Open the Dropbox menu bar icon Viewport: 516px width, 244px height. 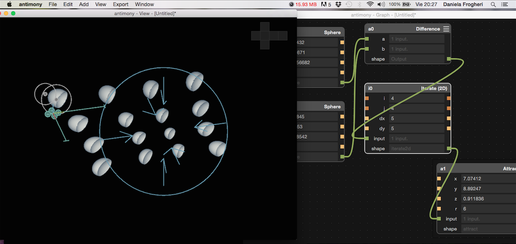(x=338, y=4)
